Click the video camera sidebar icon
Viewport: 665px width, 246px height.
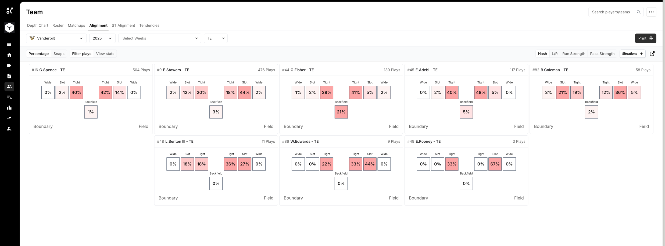[x=9, y=66]
